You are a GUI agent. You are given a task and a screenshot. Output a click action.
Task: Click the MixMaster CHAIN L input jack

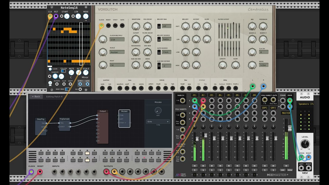pos(283,100)
